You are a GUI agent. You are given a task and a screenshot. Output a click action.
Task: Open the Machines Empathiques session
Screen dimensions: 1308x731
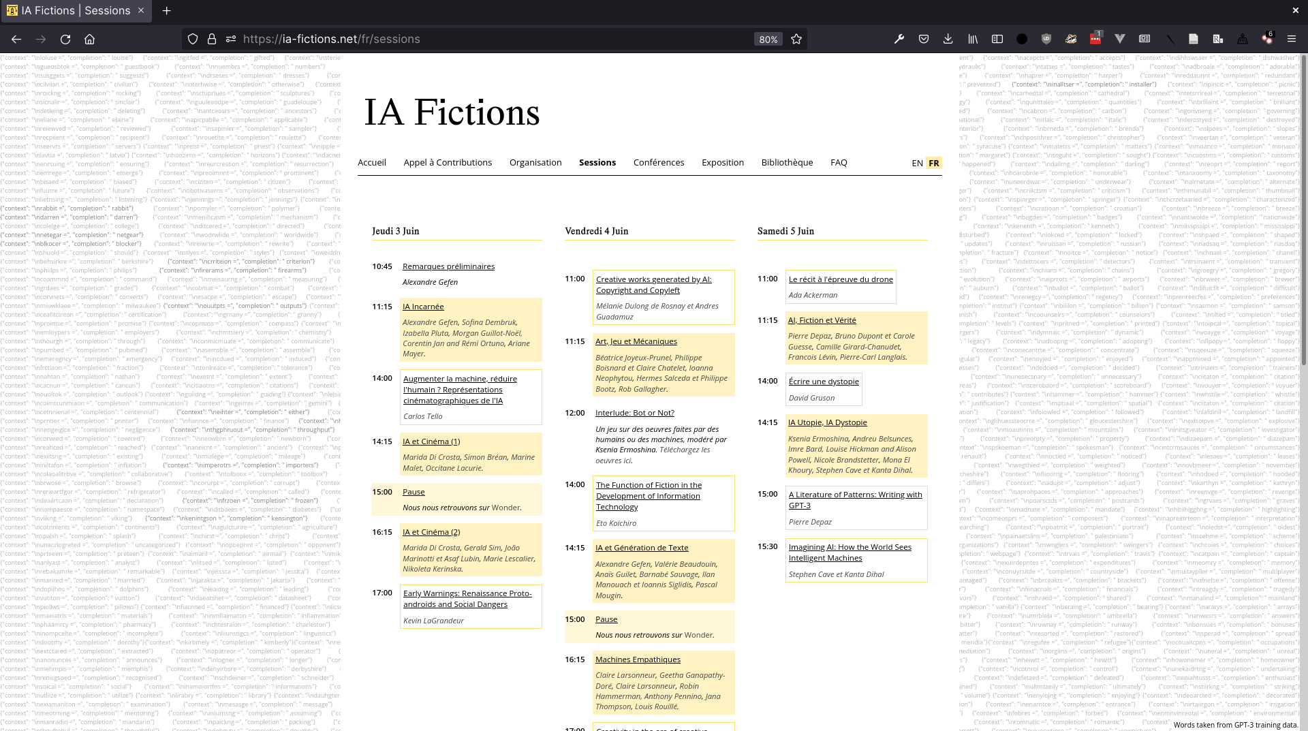pos(638,659)
